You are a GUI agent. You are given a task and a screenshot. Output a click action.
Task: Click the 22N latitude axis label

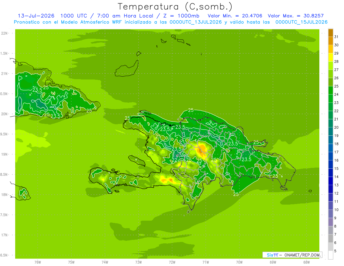click(x=5, y=33)
